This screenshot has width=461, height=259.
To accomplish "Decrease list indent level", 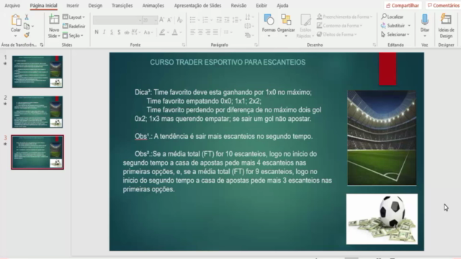I will click(x=219, y=20).
